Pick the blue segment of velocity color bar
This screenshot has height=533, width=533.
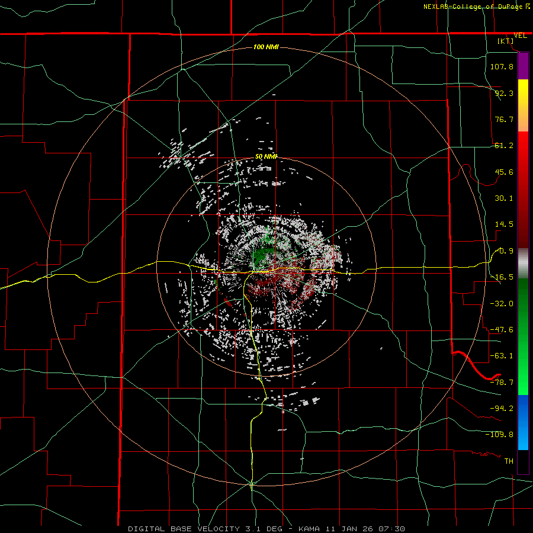tap(523, 422)
